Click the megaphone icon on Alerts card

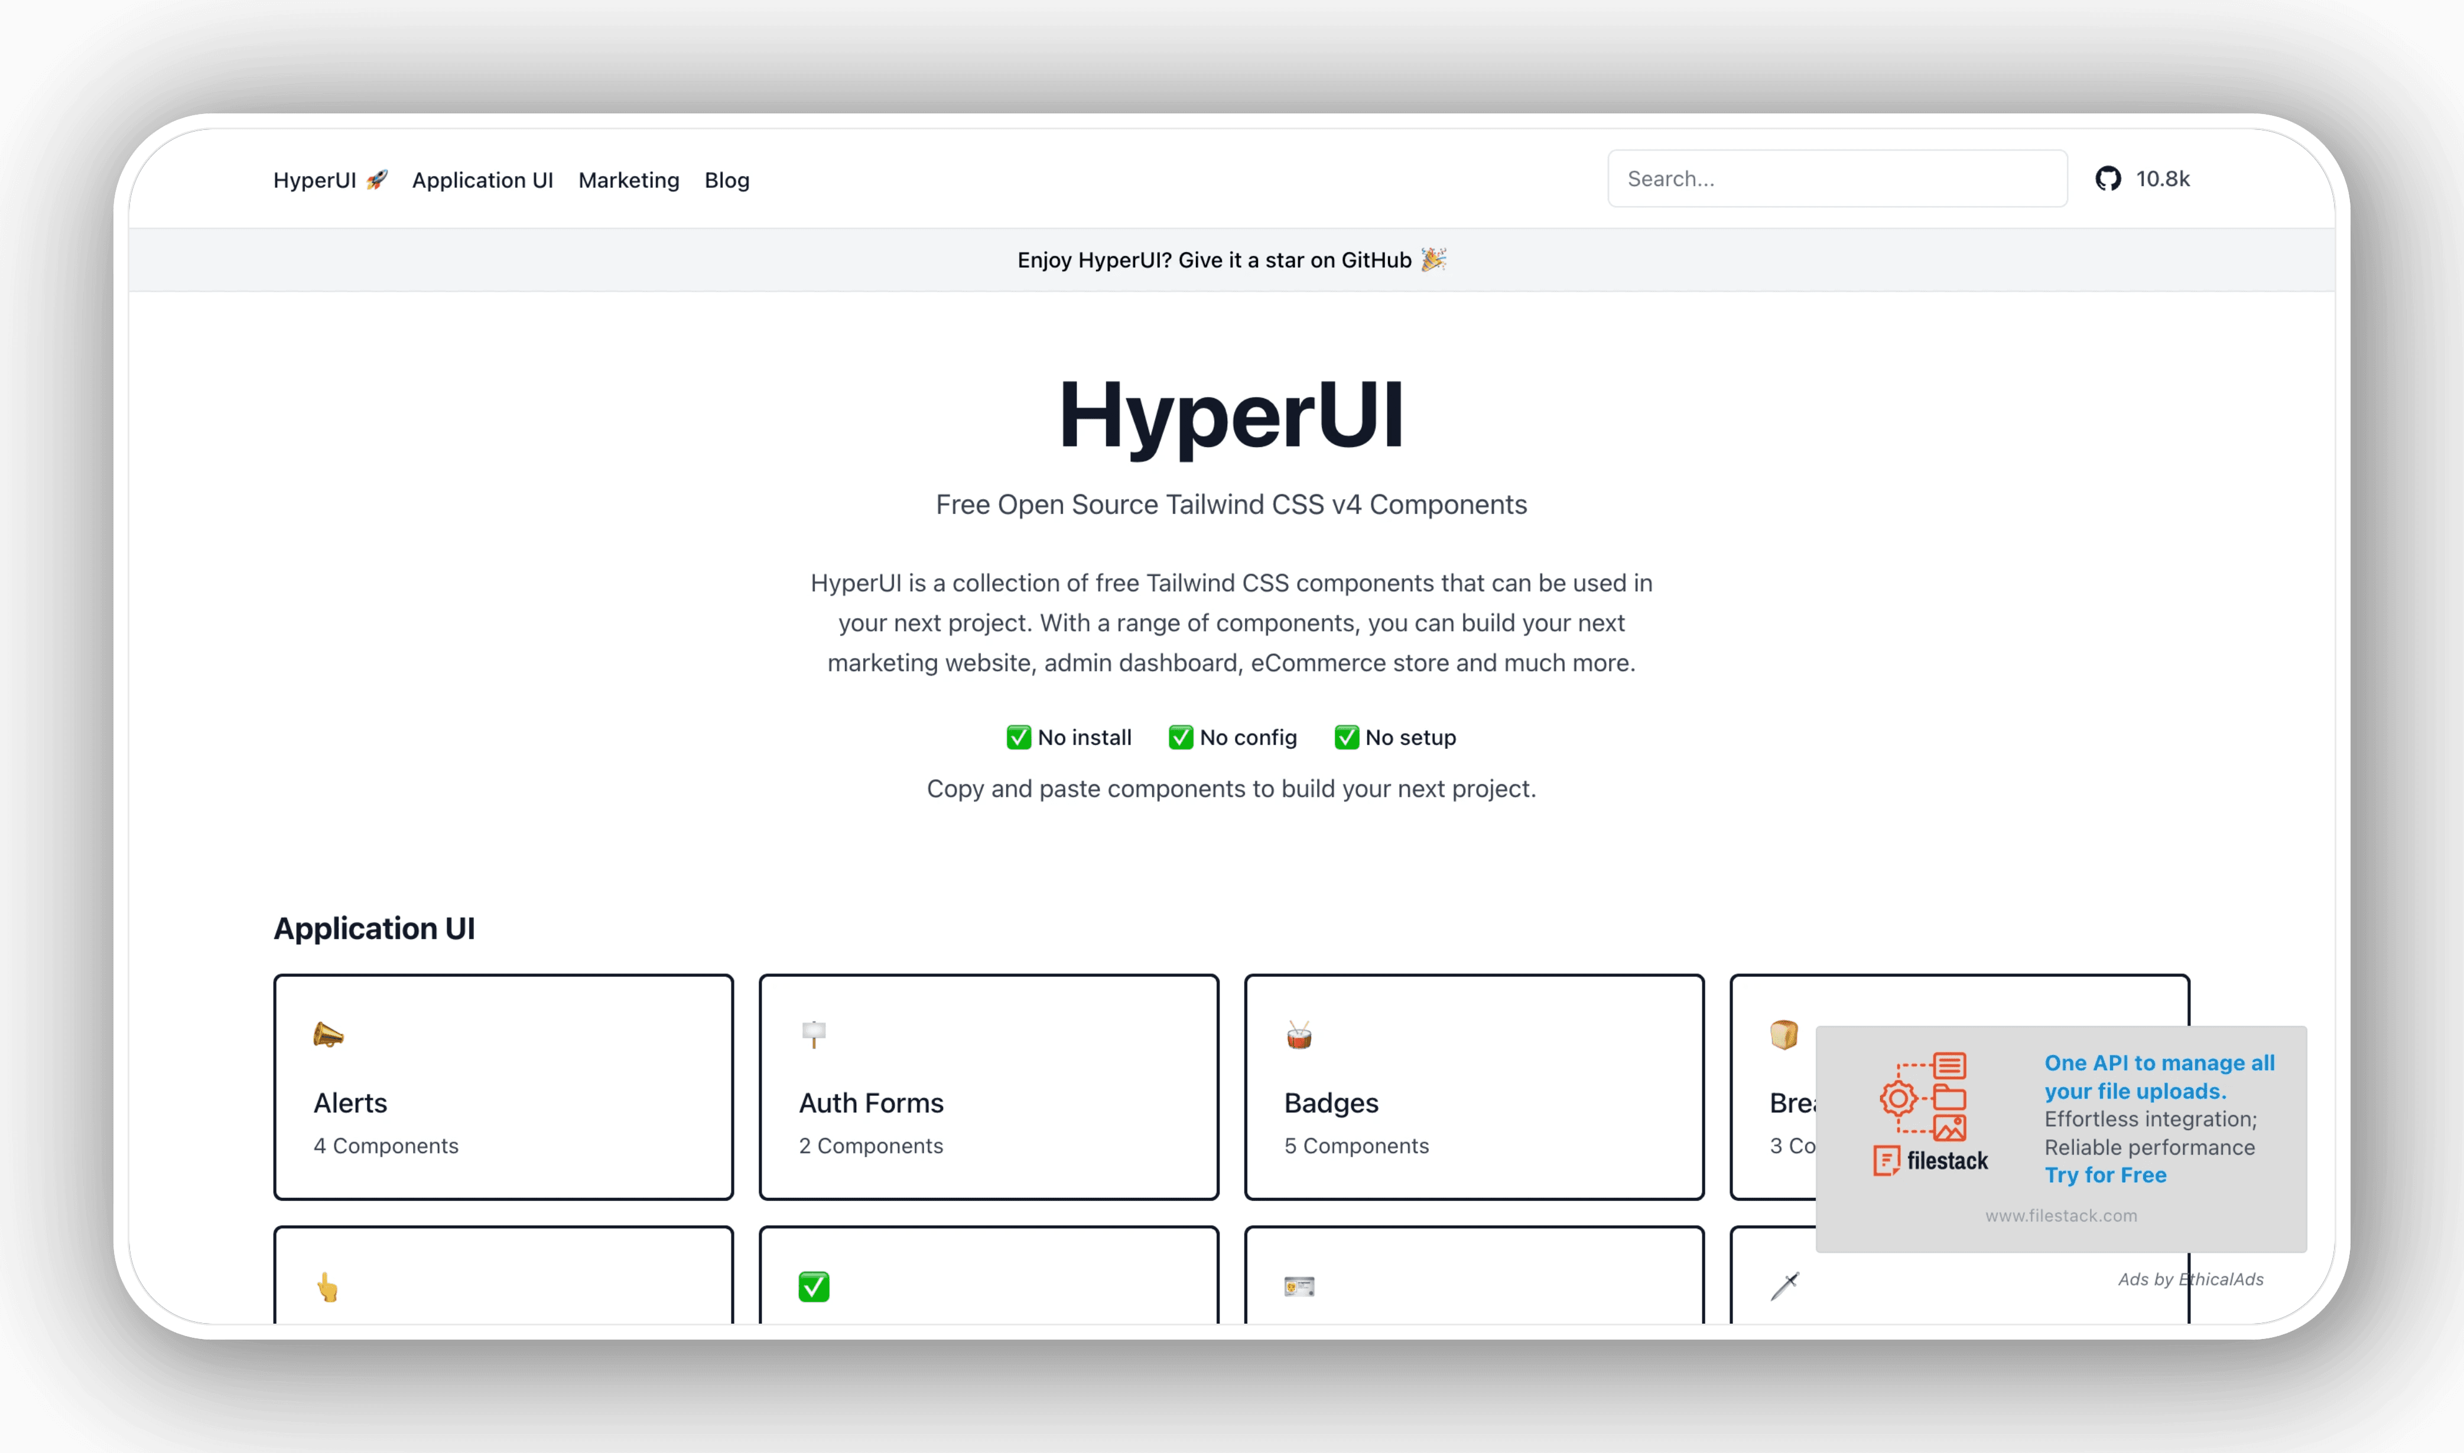click(x=328, y=1035)
